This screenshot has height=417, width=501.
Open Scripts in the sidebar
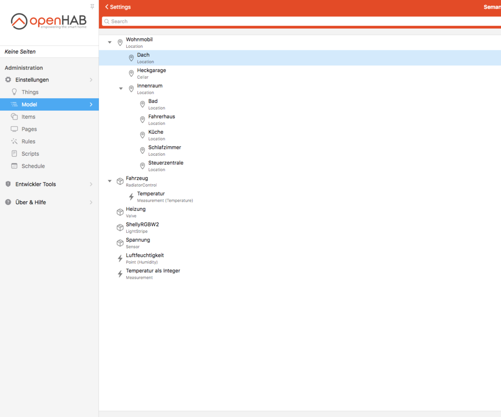(x=49, y=154)
